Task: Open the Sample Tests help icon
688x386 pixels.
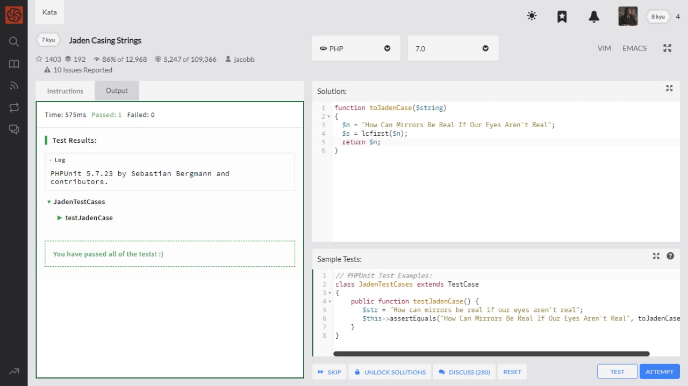Action: point(670,256)
